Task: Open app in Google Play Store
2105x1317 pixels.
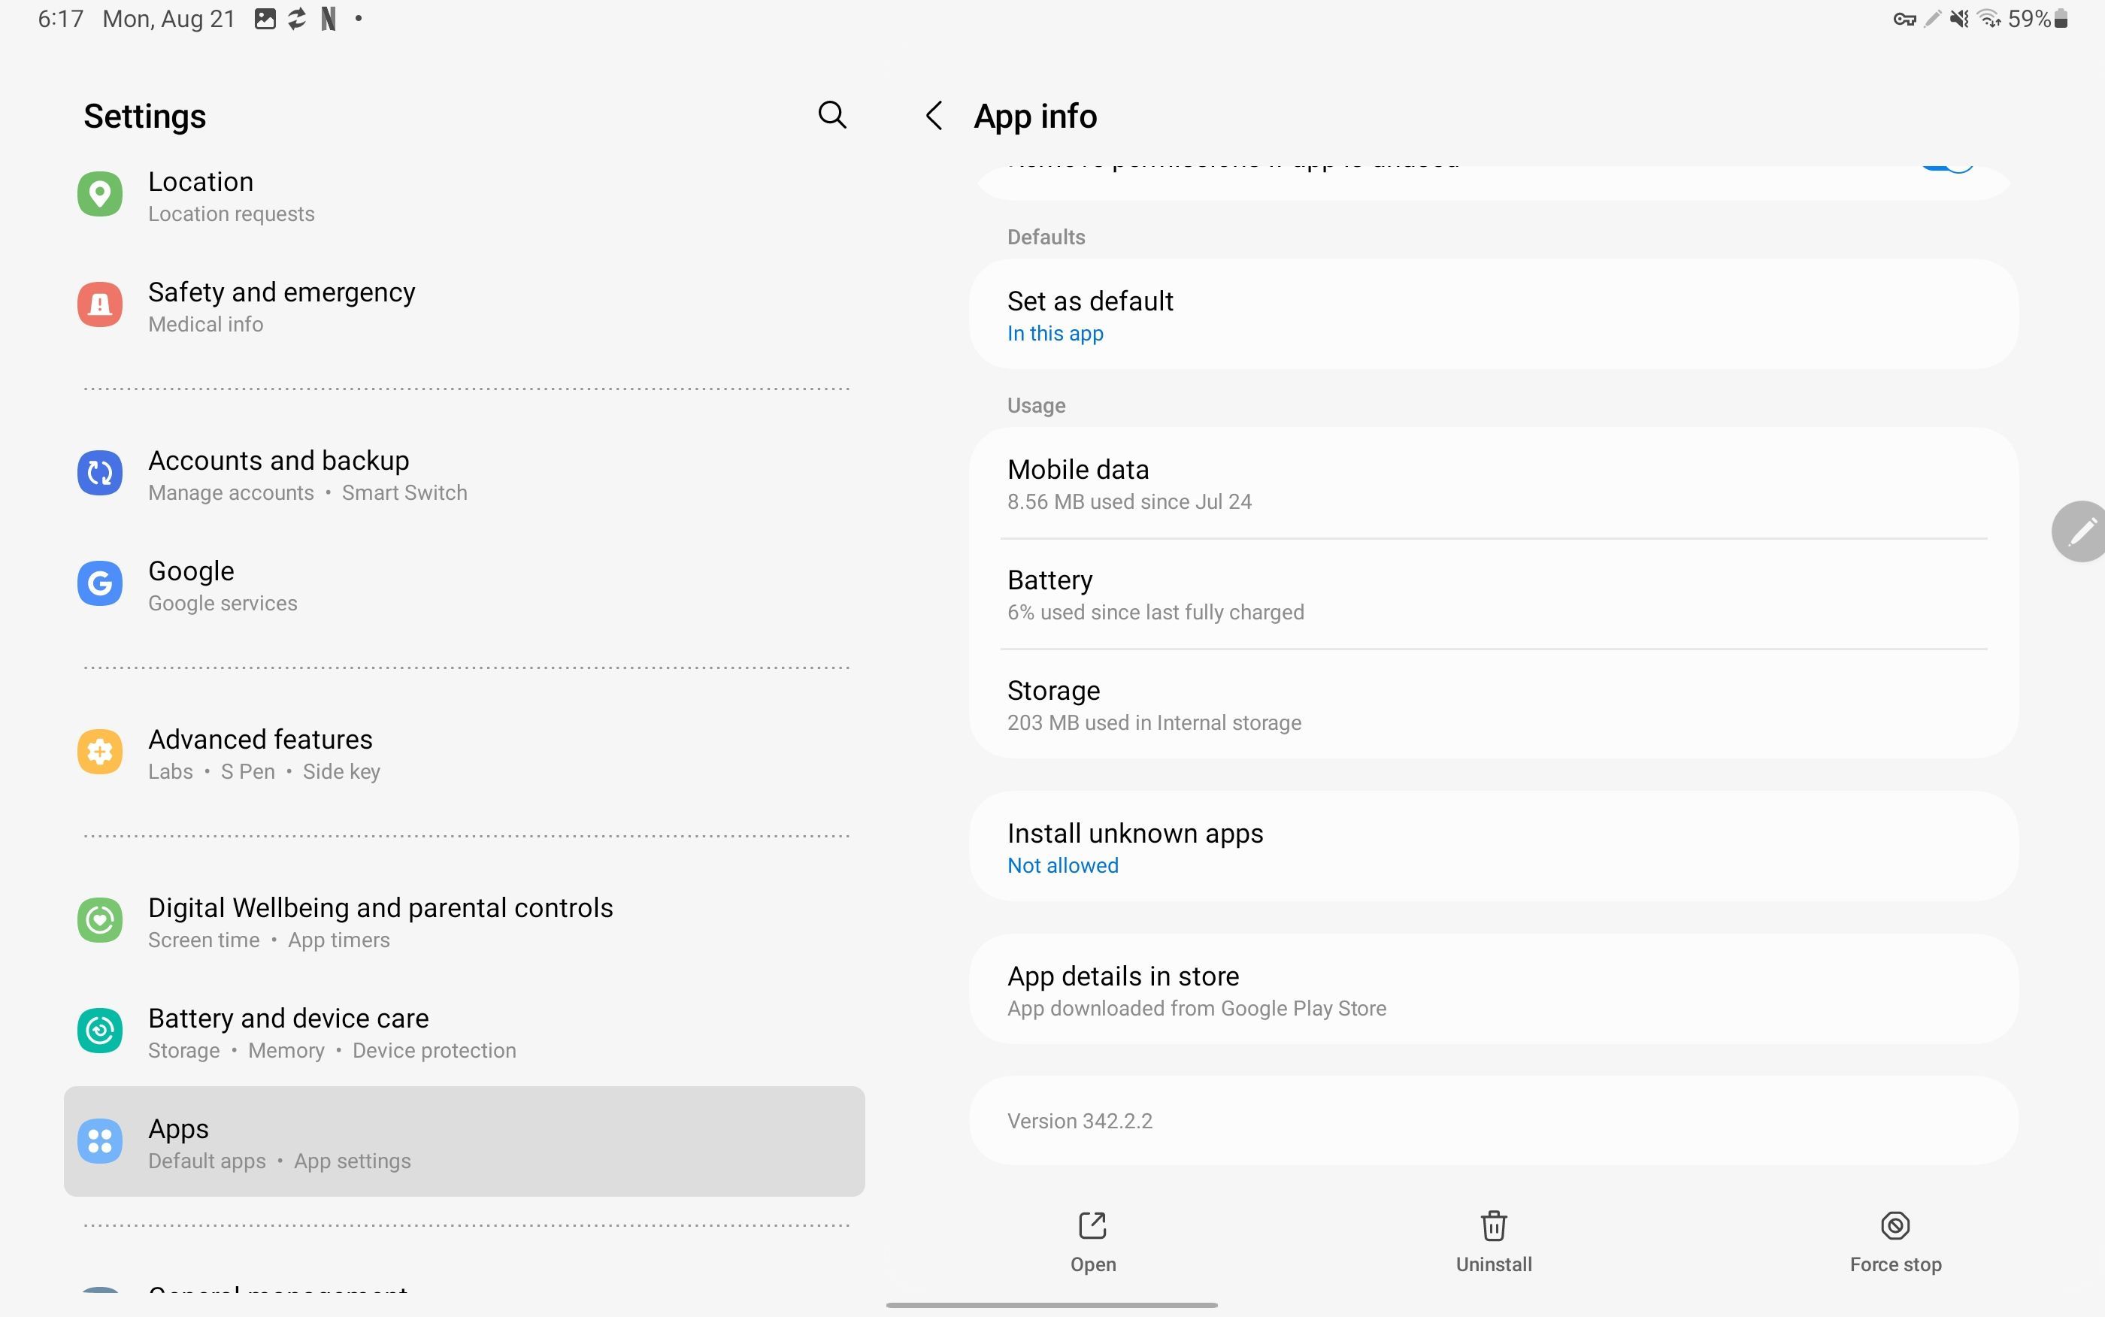Action: coord(1491,988)
